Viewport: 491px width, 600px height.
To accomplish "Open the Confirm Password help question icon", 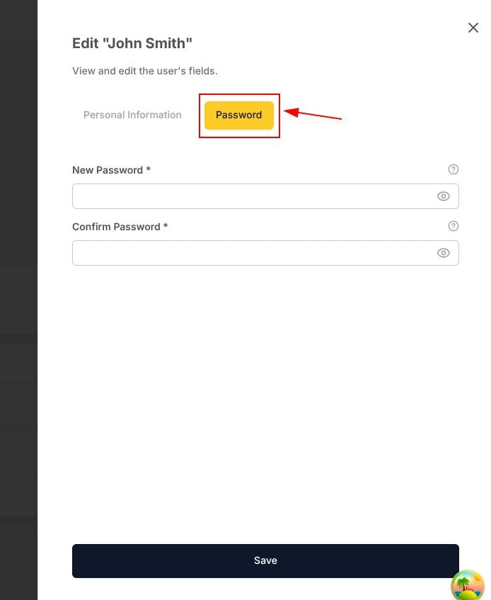I will (454, 226).
